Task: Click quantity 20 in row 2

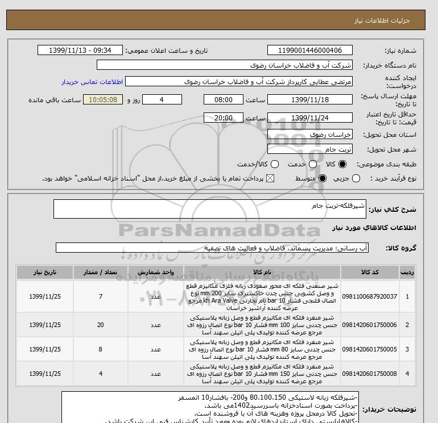Action: coord(101,325)
